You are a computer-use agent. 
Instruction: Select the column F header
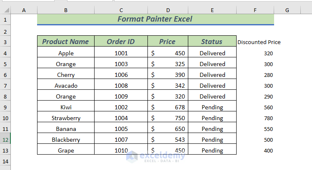(x=255, y=10)
